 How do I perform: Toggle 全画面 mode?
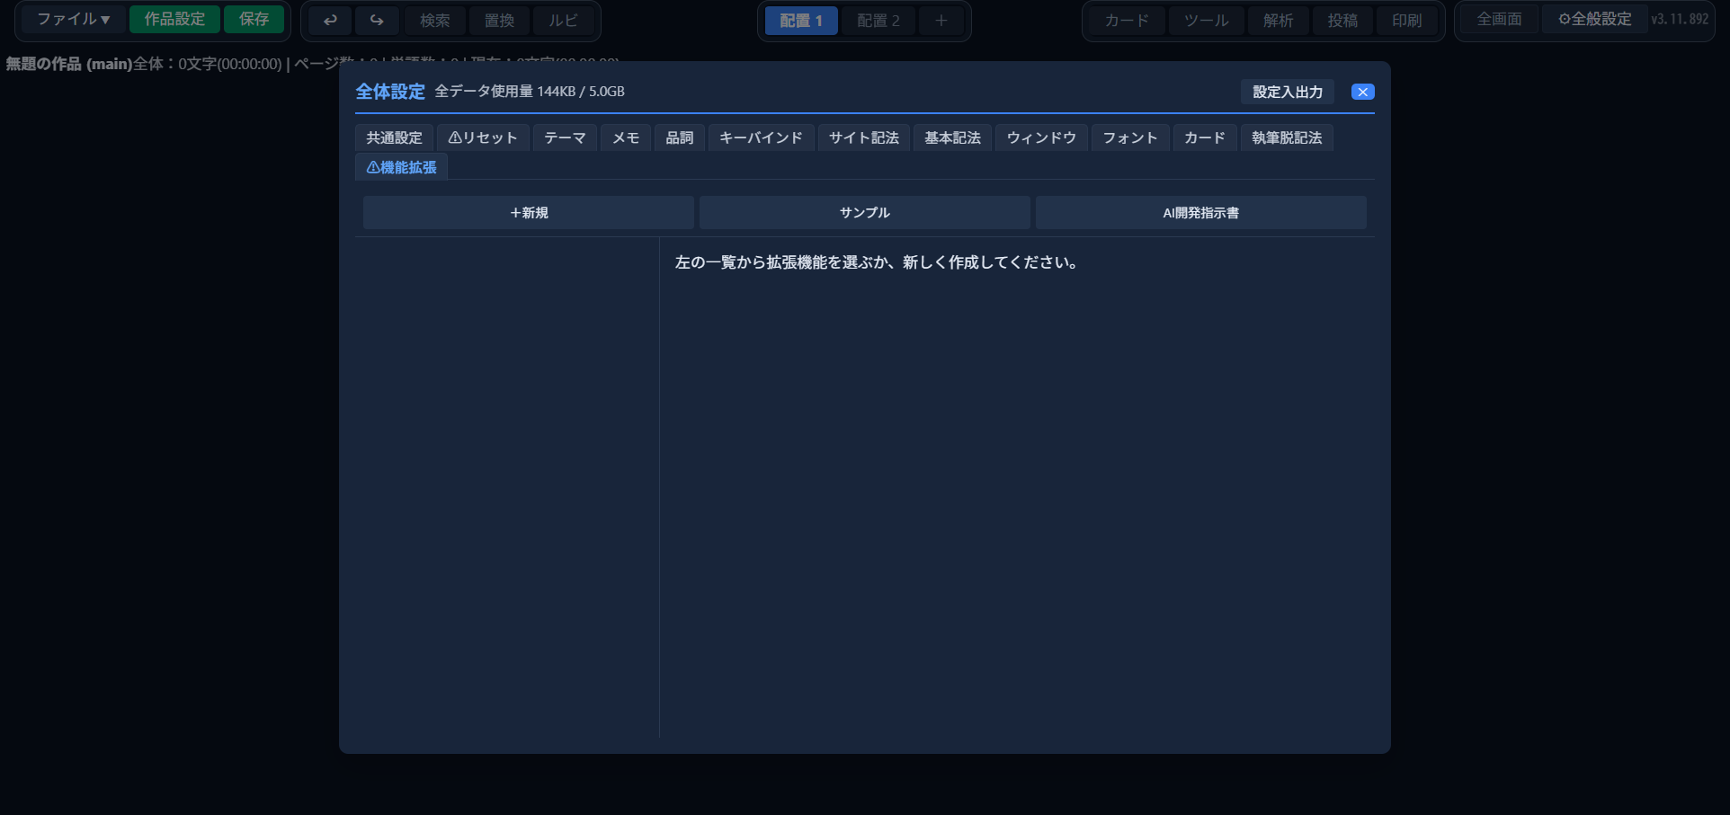[x=1499, y=19]
